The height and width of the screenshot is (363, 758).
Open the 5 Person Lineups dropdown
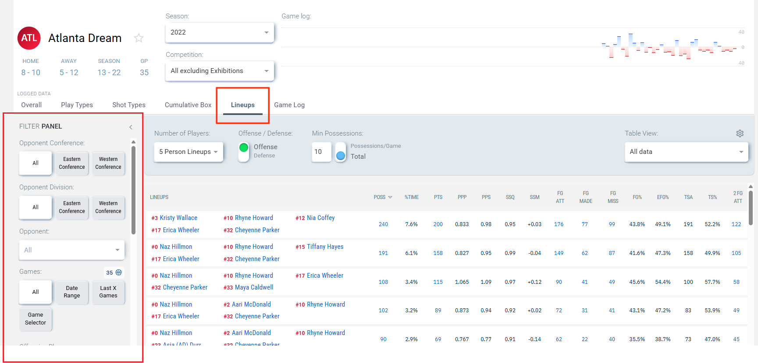pos(189,152)
